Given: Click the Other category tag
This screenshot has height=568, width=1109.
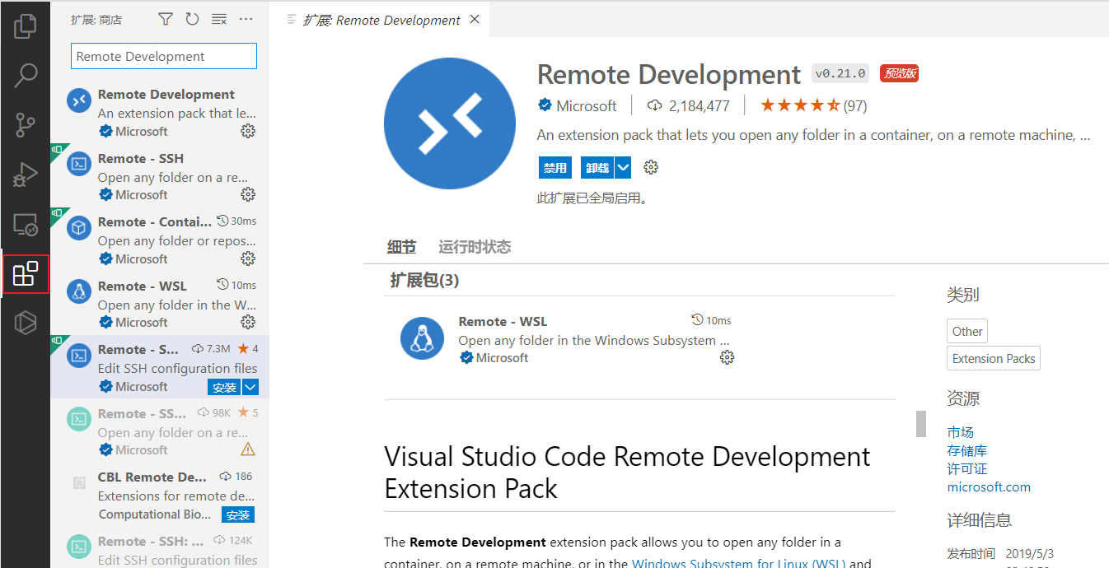Looking at the screenshot, I should tap(967, 331).
